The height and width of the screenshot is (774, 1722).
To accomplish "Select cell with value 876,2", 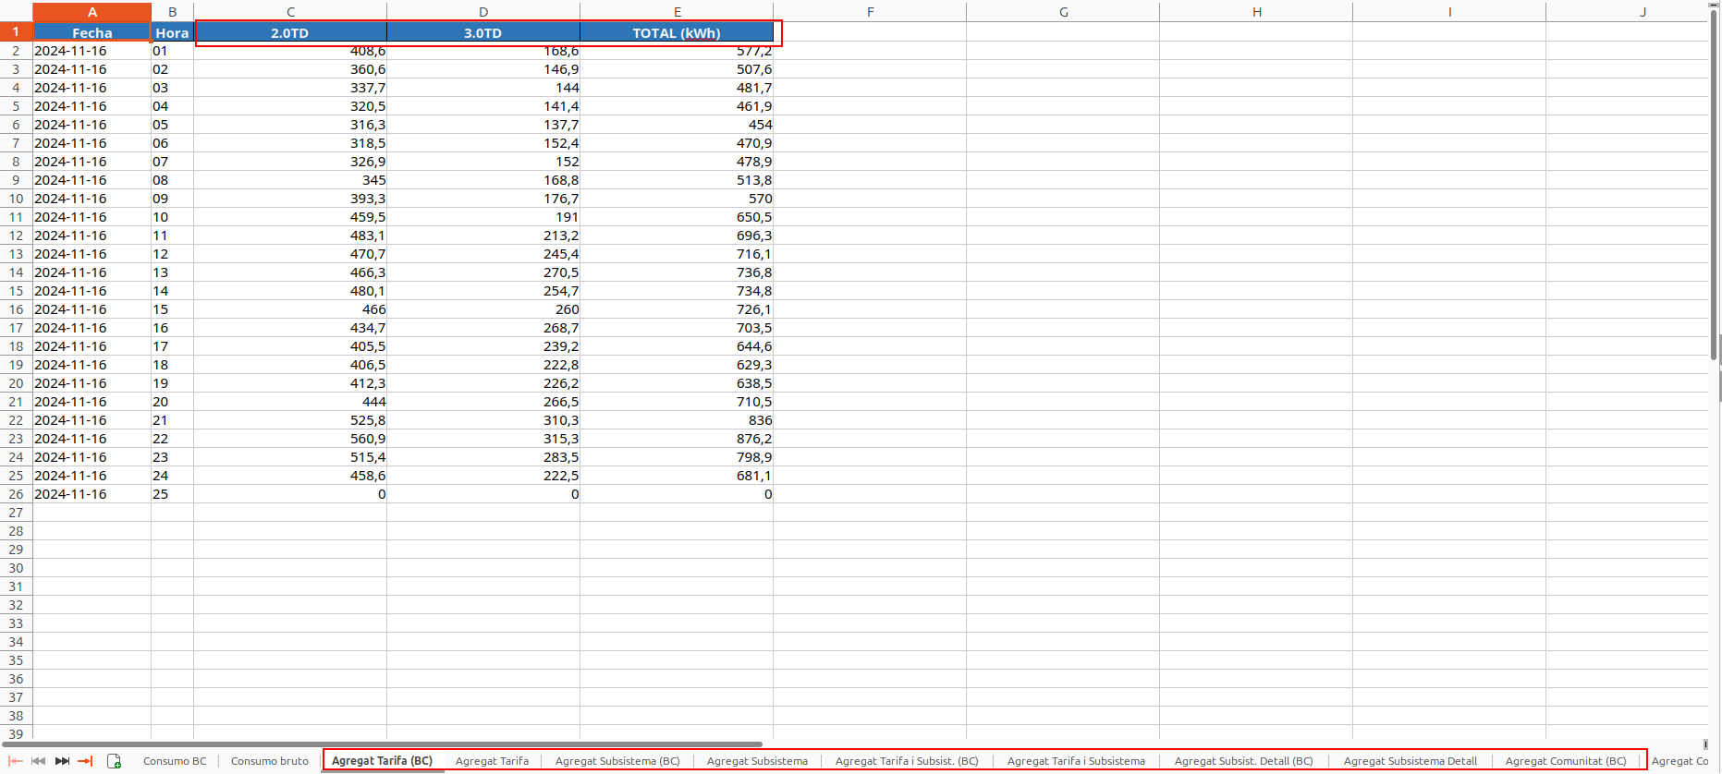I will tap(677, 439).
